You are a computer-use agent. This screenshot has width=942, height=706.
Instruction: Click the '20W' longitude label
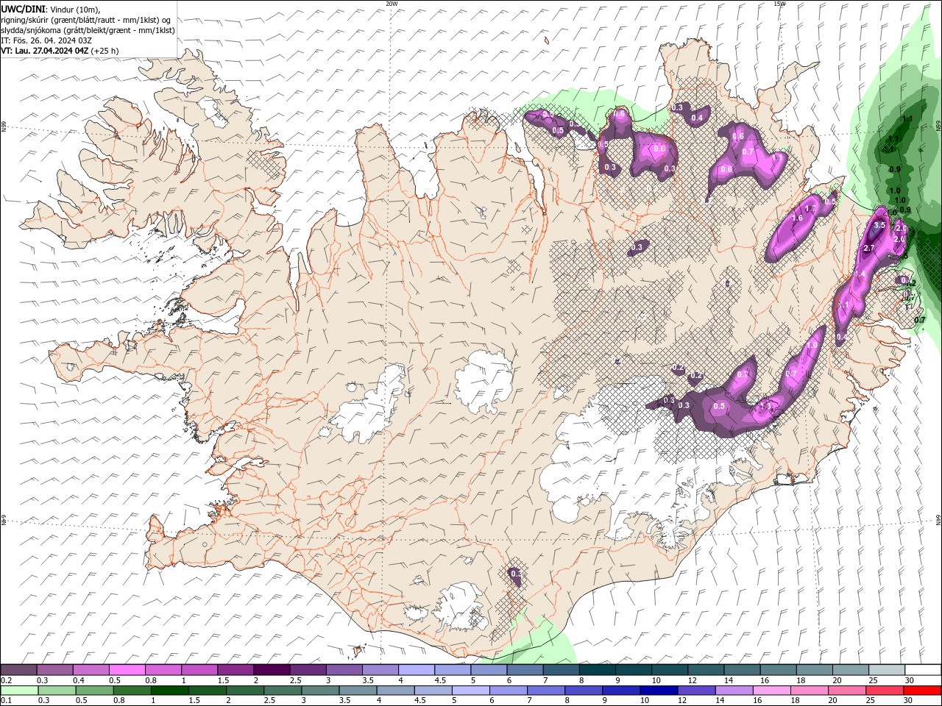pos(392,4)
